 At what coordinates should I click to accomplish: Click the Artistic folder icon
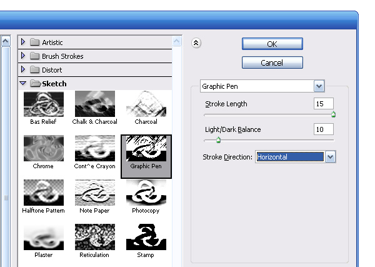pyautogui.click(x=35, y=42)
